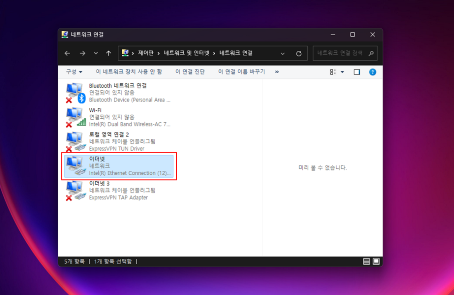This screenshot has width=454, height=295.
Task: Open recent locations dropdown chevron
Action: (96, 53)
